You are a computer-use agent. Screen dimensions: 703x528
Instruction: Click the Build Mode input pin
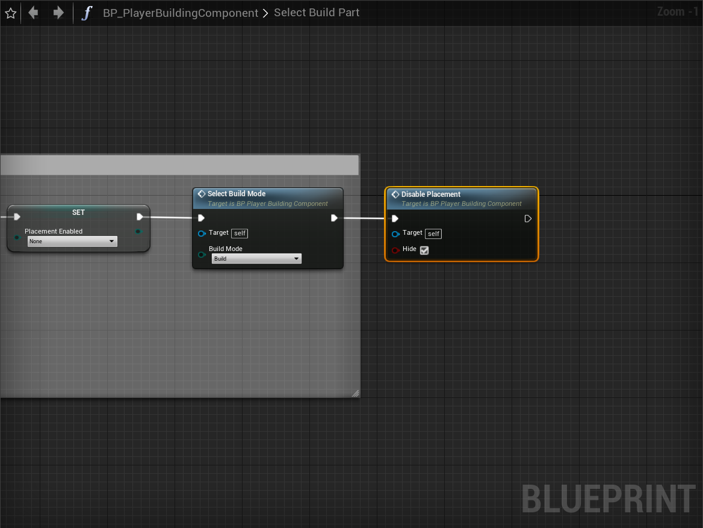202,255
